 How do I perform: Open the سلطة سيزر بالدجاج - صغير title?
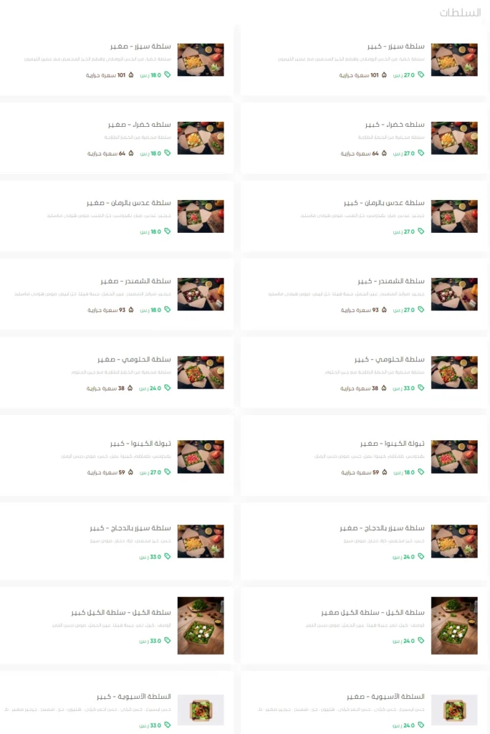382,528
